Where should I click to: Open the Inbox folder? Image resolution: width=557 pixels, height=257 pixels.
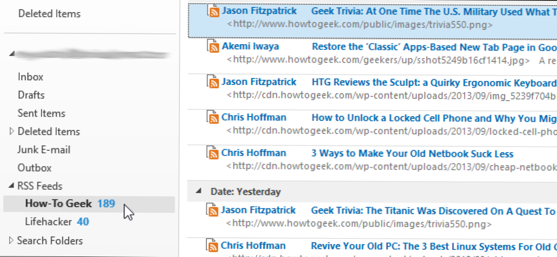click(31, 77)
